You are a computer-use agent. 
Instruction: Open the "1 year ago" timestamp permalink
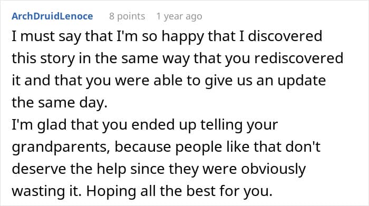[179, 16]
